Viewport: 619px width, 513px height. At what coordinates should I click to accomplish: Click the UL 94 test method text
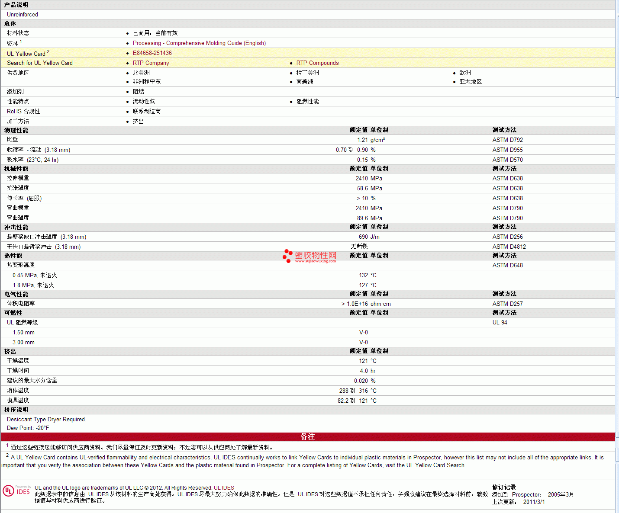point(500,323)
